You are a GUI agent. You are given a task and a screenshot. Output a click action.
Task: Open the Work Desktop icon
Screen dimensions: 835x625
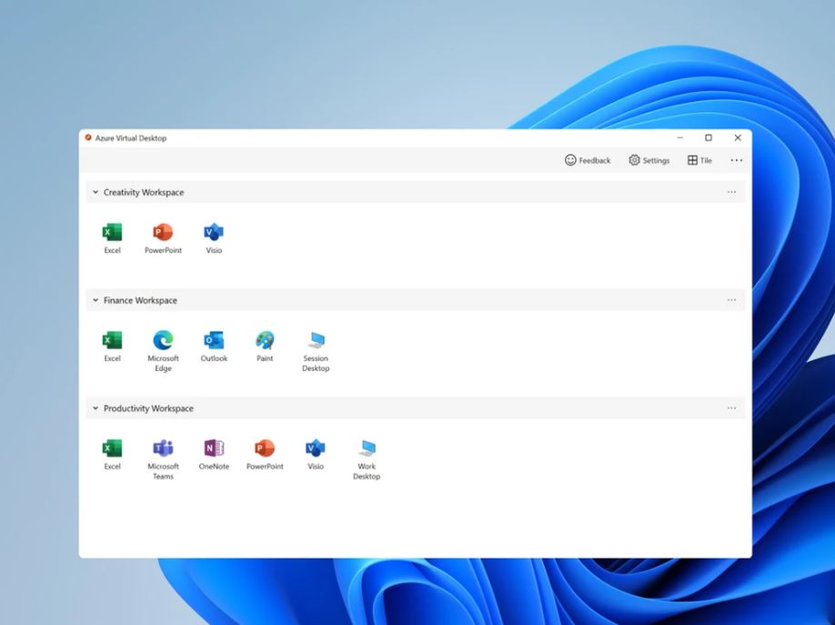pos(367,449)
